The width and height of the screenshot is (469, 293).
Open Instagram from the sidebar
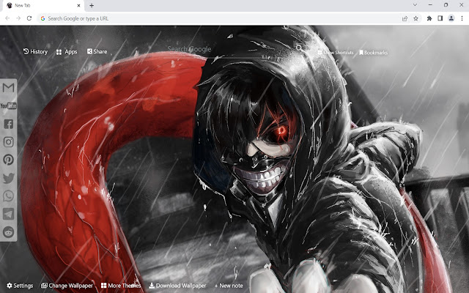pyautogui.click(x=8, y=141)
